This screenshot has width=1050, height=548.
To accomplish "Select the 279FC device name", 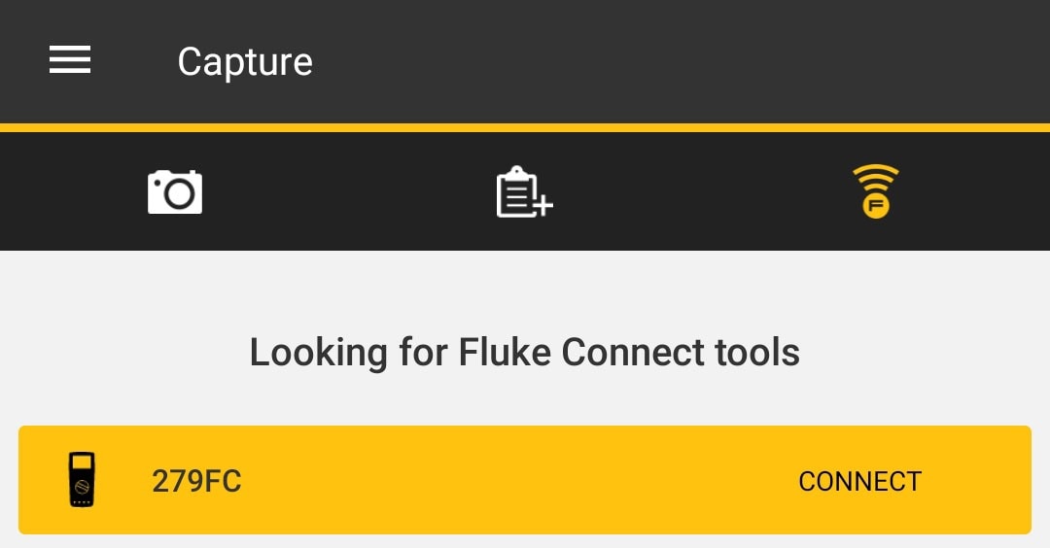I will click(x=196, y=481).
